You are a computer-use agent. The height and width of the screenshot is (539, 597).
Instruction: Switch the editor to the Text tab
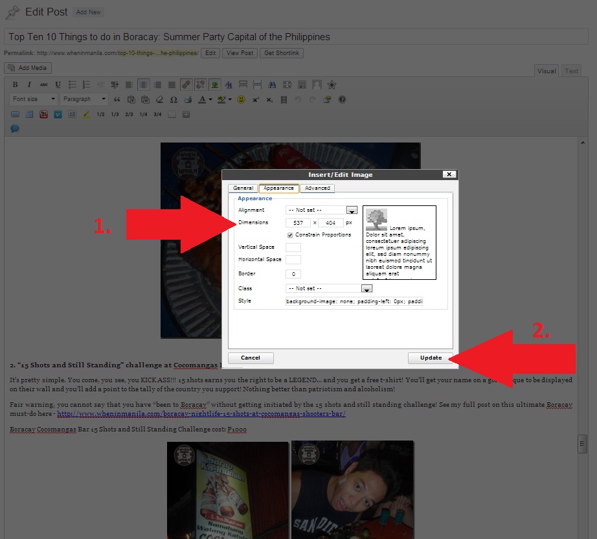(x=571, y=71)
